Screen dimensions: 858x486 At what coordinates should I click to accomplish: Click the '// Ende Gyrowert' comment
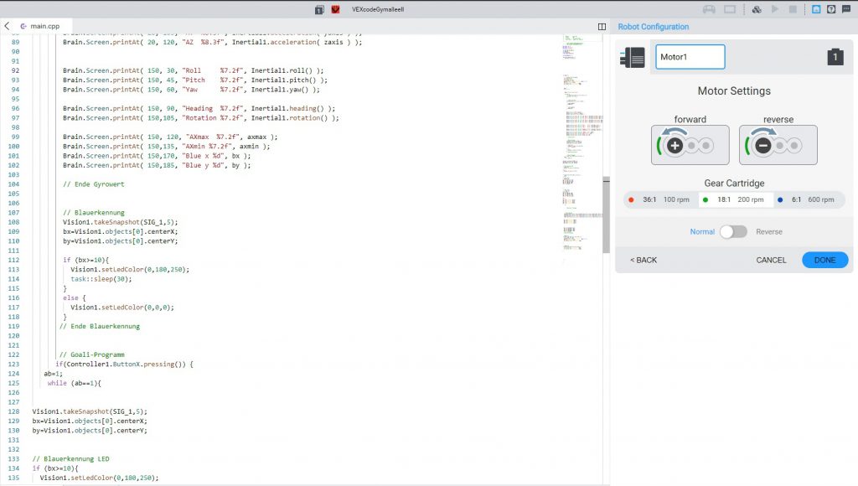(94, 184)
